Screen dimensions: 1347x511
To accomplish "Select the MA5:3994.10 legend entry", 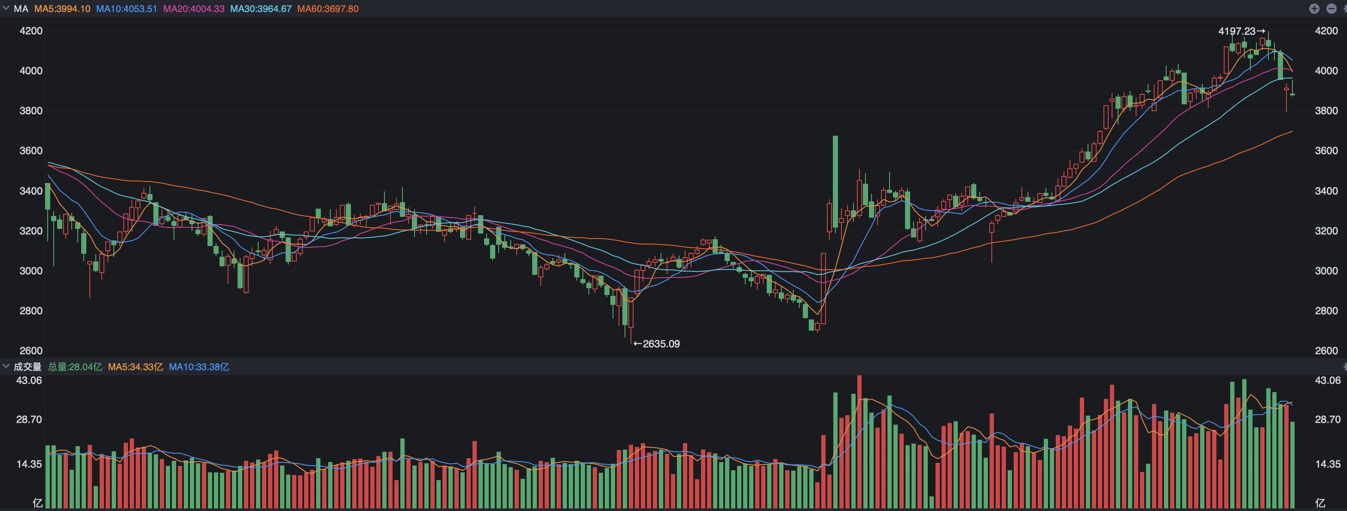I will [x=62, y=9].
